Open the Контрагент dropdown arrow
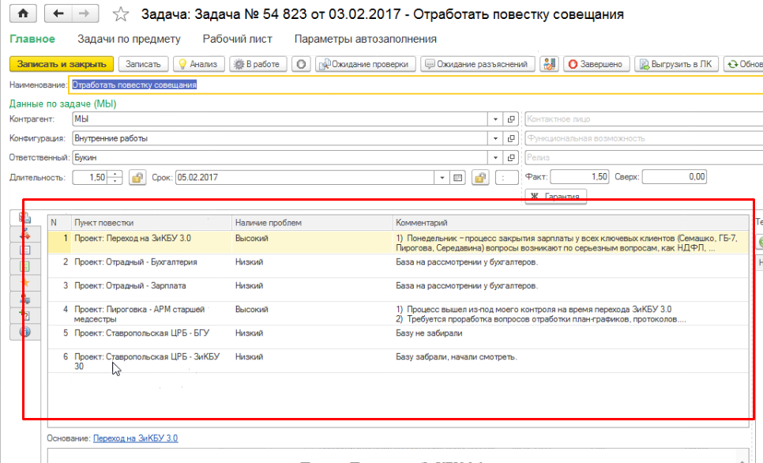 click(495, 120)
